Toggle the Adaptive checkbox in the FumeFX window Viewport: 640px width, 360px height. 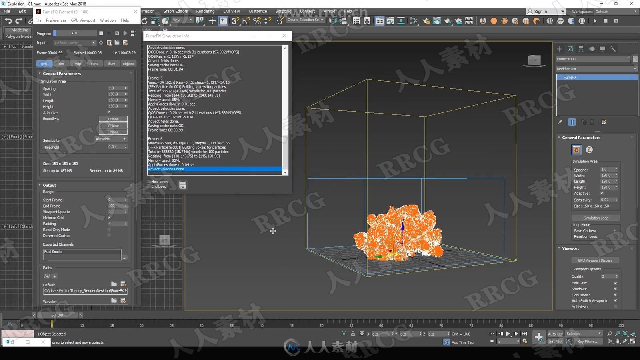109,112
